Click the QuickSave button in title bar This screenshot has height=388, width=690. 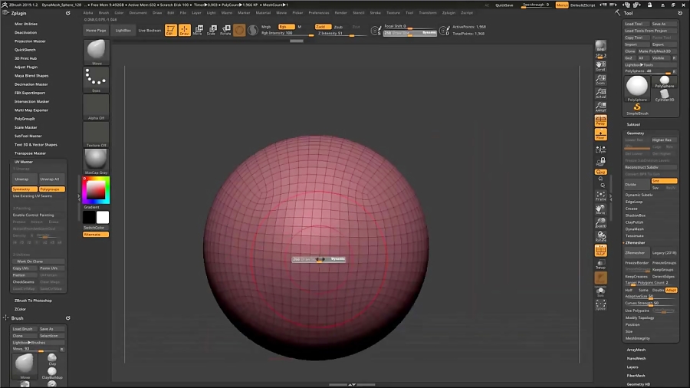504,5
